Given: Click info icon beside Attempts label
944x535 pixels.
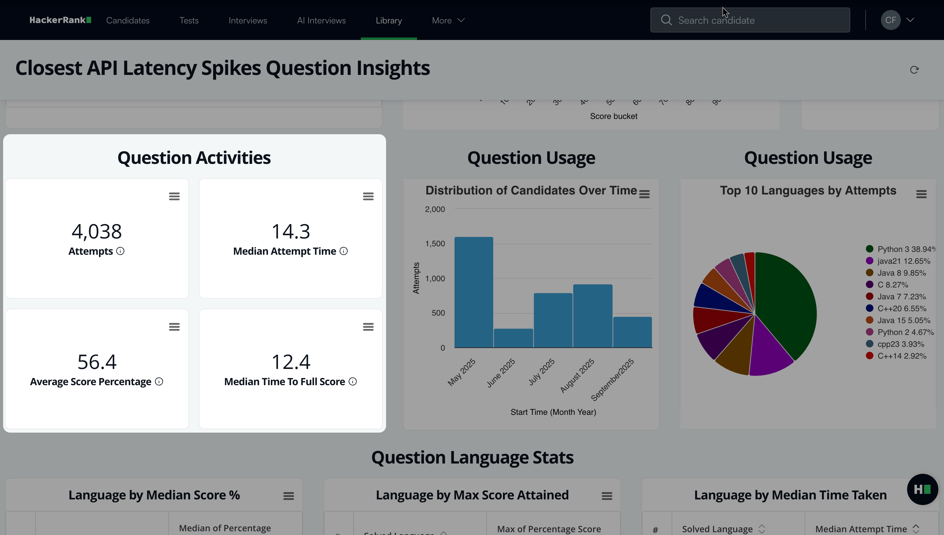Looking at the screenshot, I should click(120, 251).
